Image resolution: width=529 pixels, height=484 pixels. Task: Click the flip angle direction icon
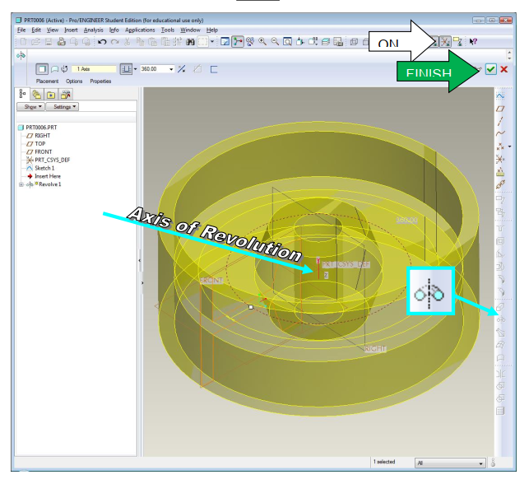click(x=181, y=69)
